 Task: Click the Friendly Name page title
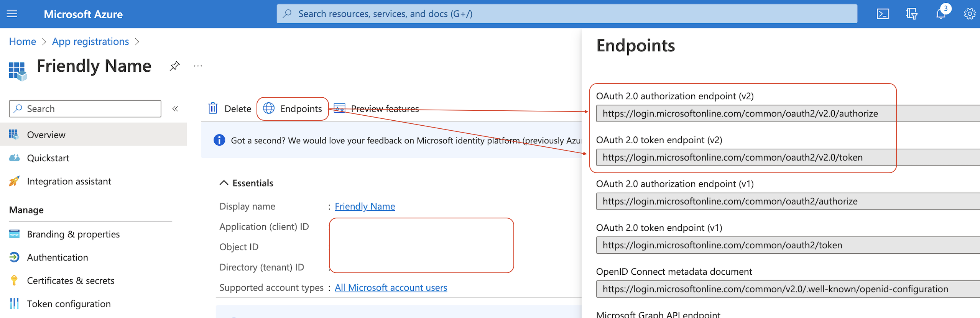(x=94, y=66)
